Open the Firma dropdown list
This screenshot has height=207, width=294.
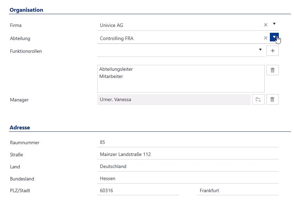click(274, 24)
